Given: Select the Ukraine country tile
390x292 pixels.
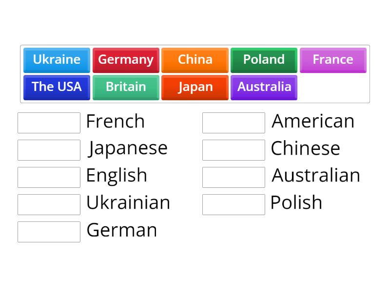Looking at the screenshot, I should [x=57, y=60].
